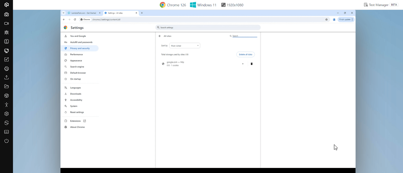Open On startup settings
The width and height of the screenshot is (403, 173).
(76, 79)
